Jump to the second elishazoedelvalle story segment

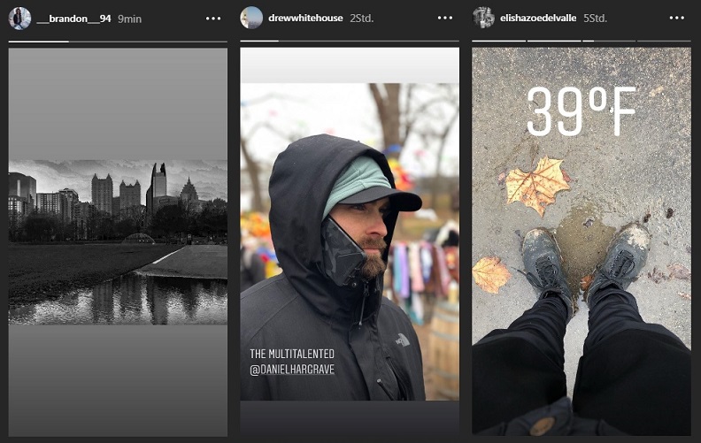tap(554, 41)
